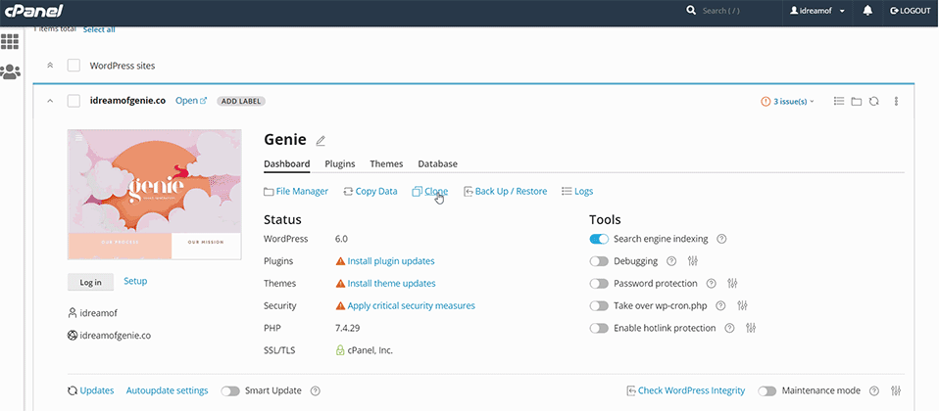
Task: Switch to the Themes tab
Action: (386, 163)
